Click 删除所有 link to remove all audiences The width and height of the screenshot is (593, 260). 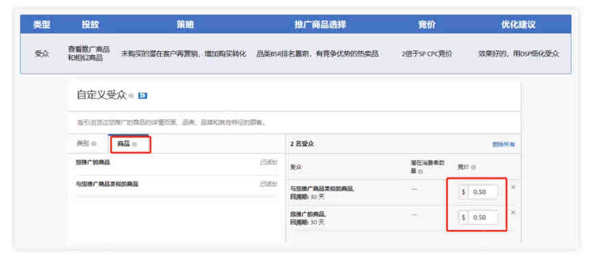coord(503,144)
